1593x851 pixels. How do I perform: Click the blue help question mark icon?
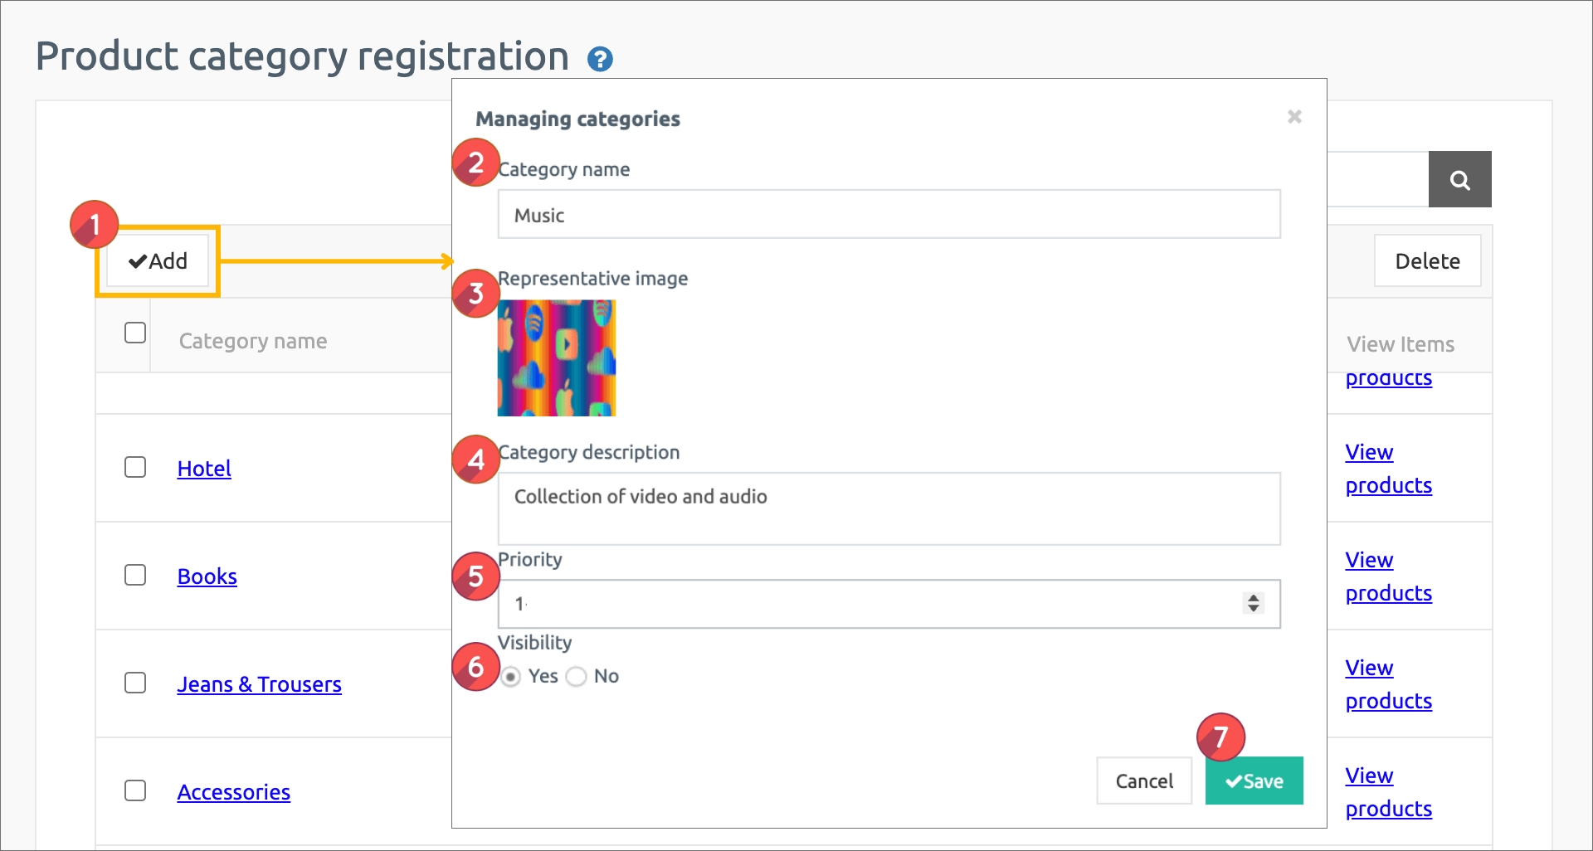pos(600,60)
